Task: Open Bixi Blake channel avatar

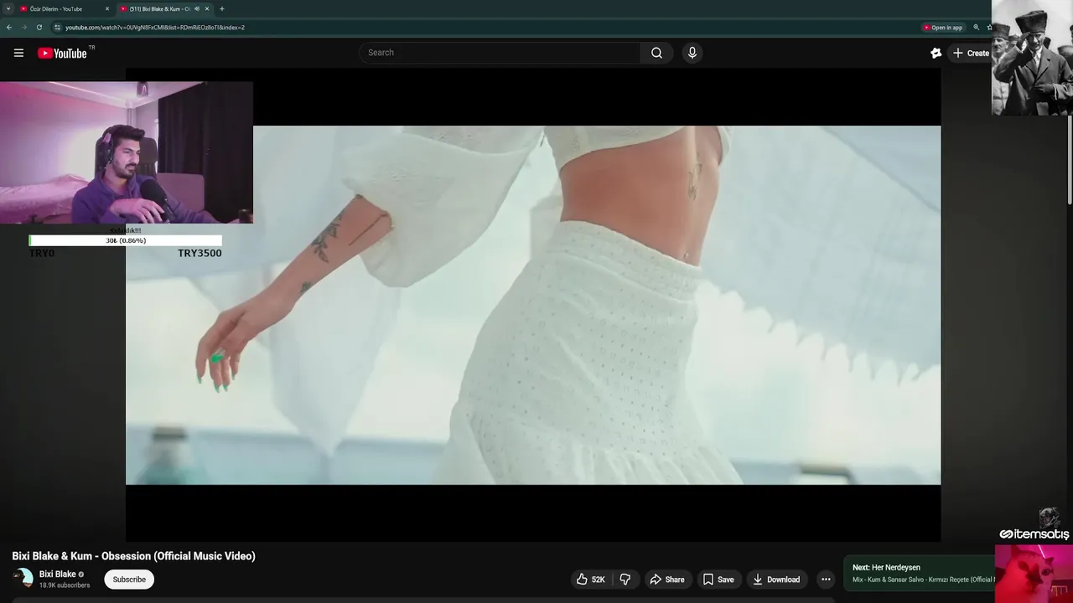Action: tap(23, 578)
